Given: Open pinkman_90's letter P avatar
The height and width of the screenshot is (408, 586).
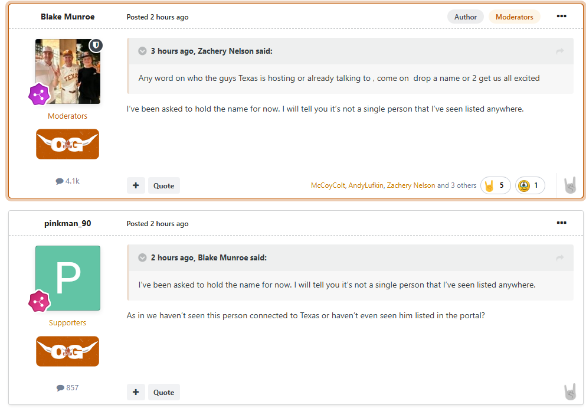Looking at the screenshot, I should tap(68, 278).
